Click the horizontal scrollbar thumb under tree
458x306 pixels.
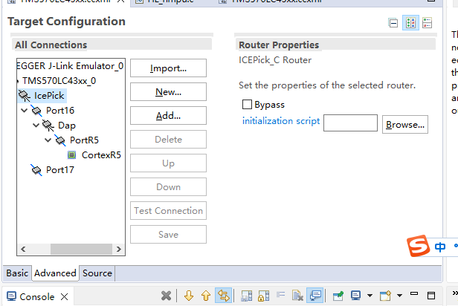click(x=81, y=249)
